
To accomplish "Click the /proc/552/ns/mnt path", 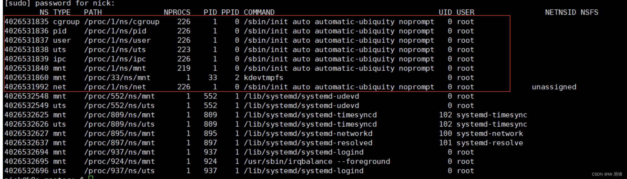I will [119, 96].
